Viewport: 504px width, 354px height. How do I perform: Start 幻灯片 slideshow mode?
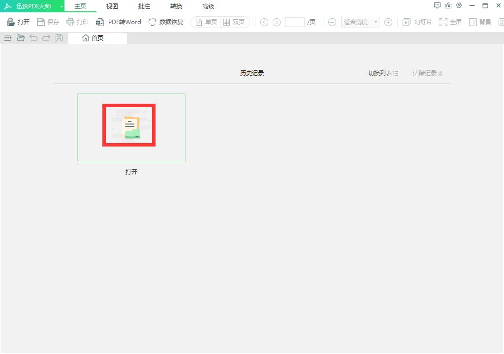417,22
